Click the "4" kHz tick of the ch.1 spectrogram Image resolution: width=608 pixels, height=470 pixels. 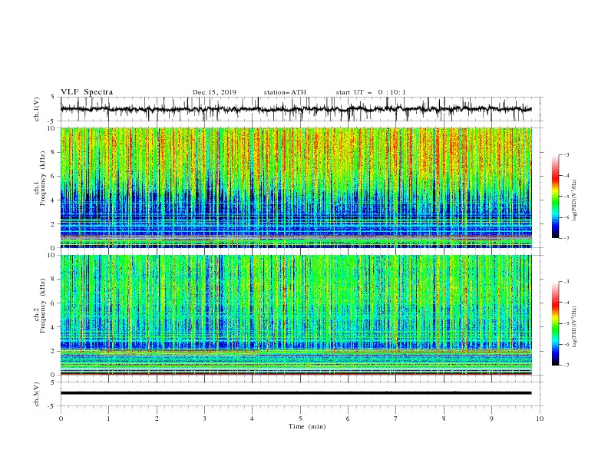54,200
